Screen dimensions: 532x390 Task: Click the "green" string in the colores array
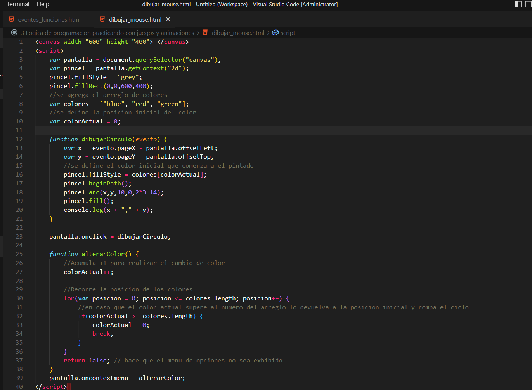(x=169, y=104)
